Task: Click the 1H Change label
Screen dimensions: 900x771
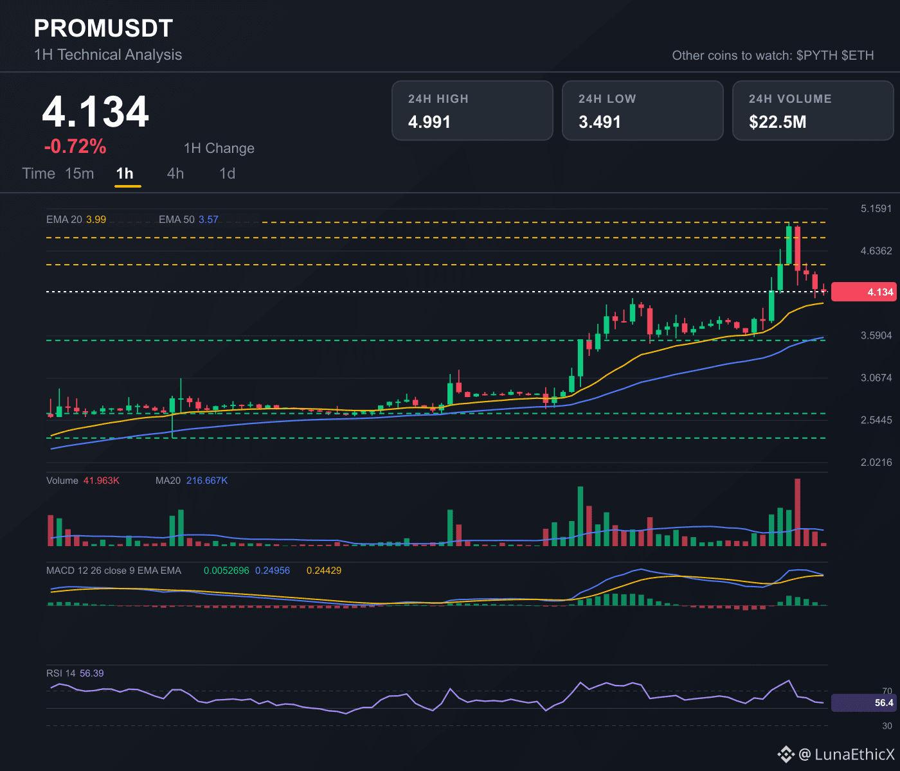Action: pyautogui.click(x=219, y=148)
